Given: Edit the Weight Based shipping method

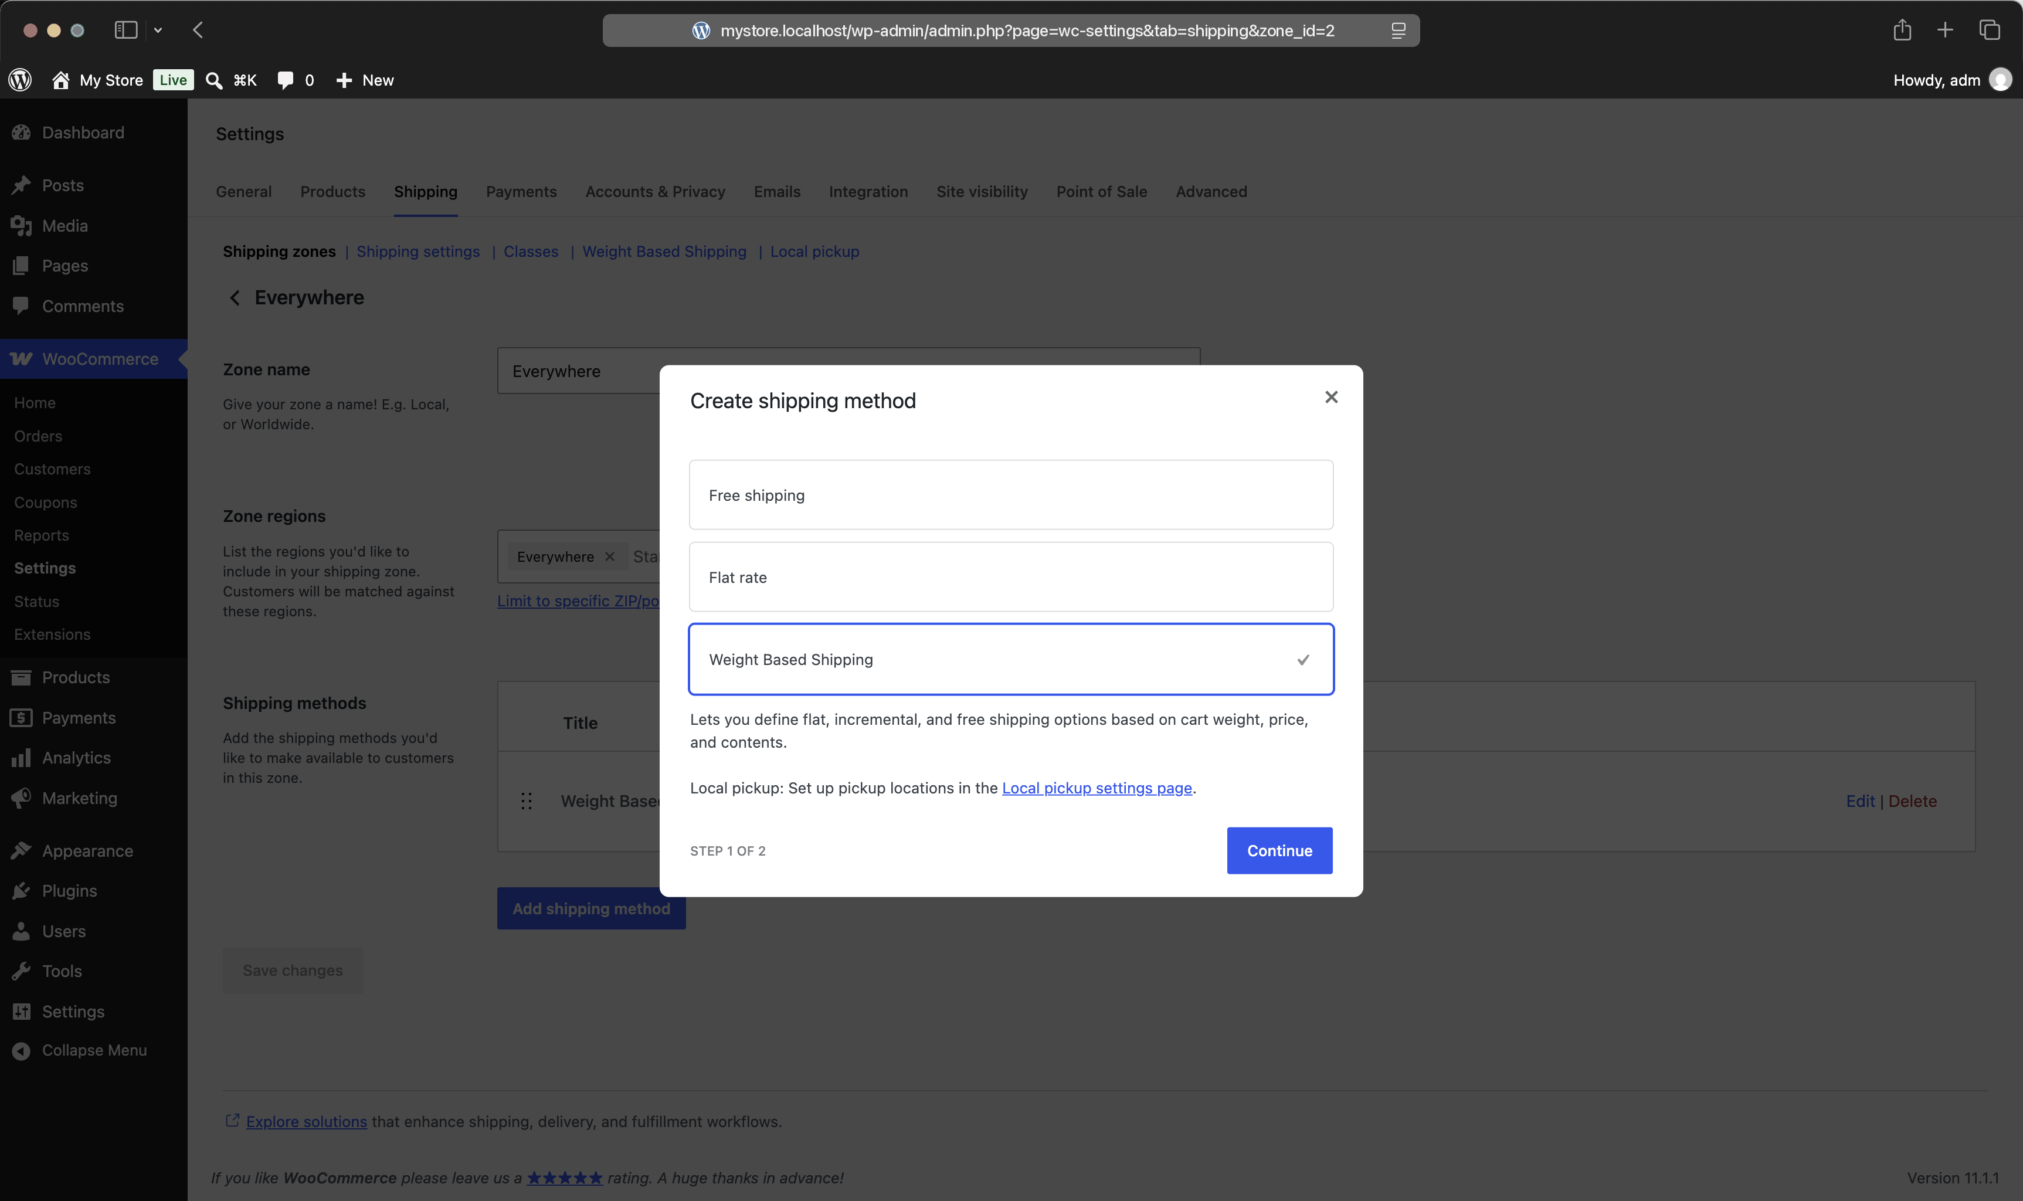Looking at the screenshot, I should point(1859,801).
